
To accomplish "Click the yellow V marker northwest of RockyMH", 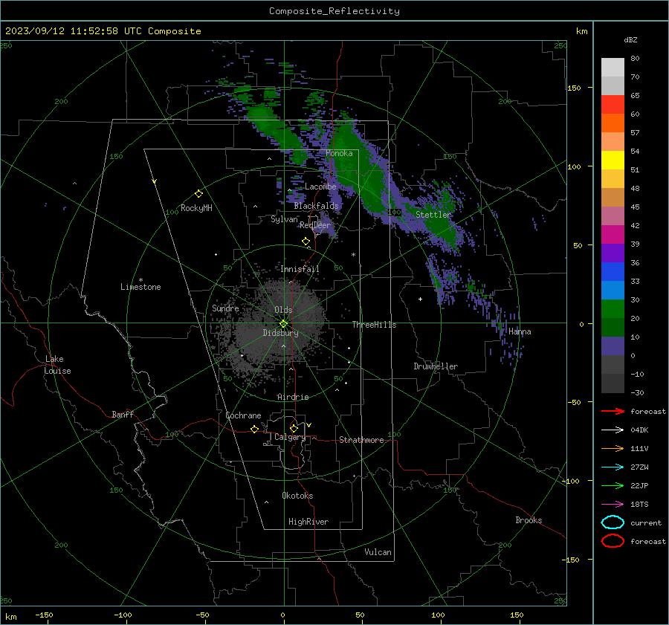I will pos(154,181).
